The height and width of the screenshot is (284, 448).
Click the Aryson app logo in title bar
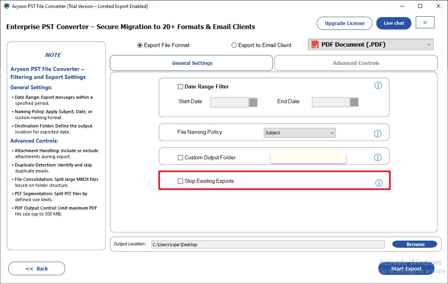point(7,6)
